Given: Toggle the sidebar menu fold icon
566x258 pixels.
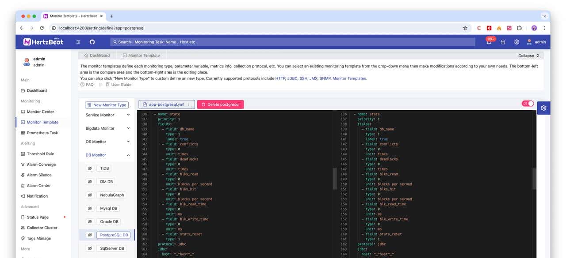Looking at the screenshot, I should [78, 42].
